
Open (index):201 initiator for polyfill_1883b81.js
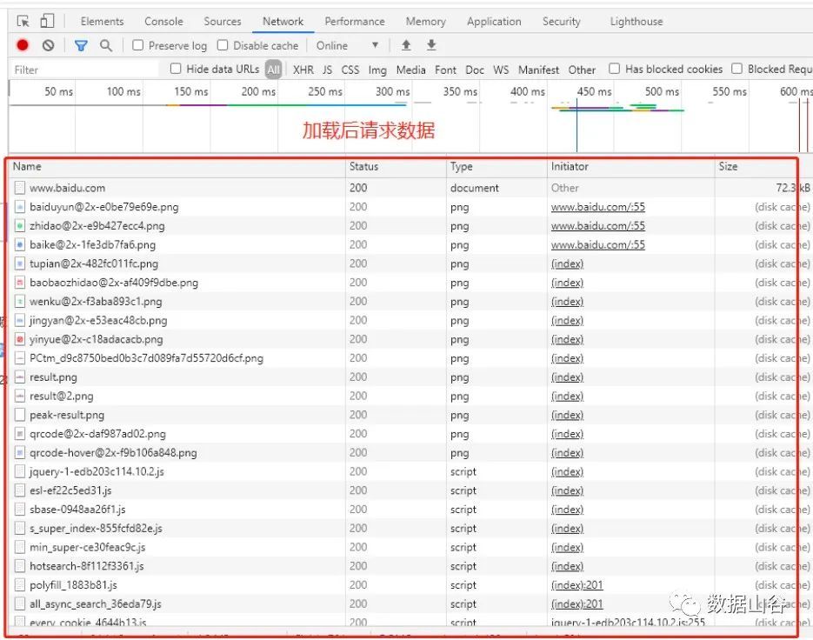pos(576,585)
